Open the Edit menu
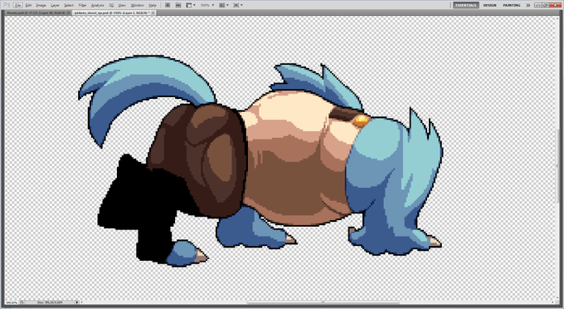The height and width of the screenshot is (309, 564). click(28, 5)
